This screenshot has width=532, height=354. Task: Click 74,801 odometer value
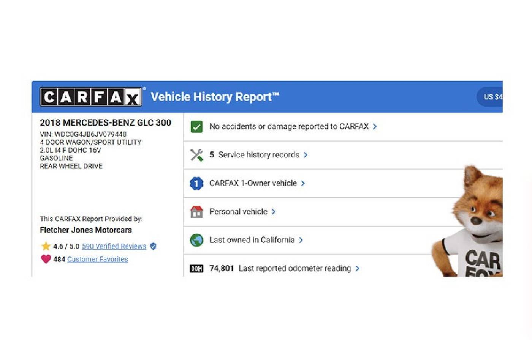click(x=222, y=269)
